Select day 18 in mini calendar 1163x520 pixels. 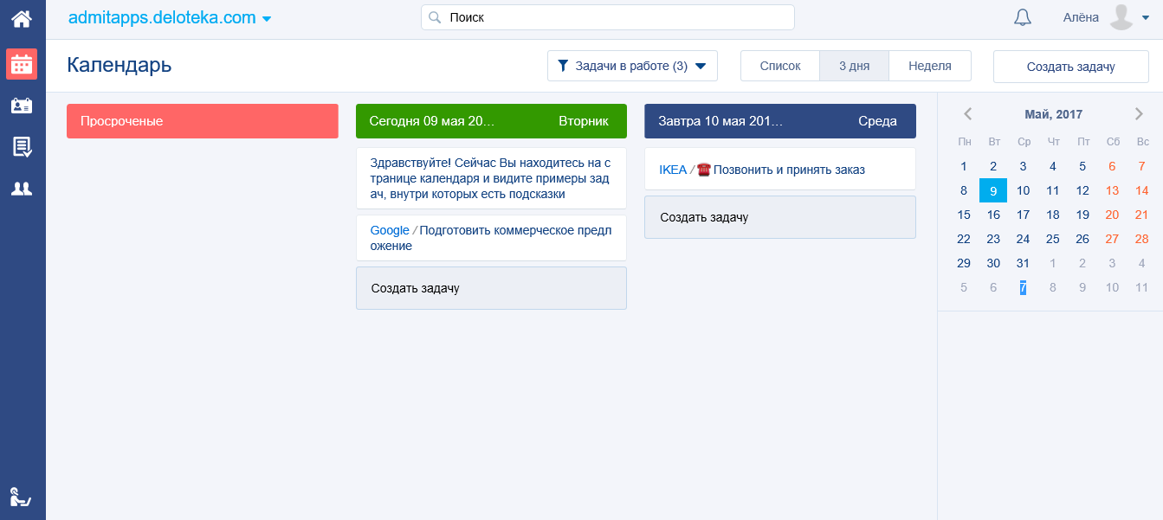click(1053, 215)
